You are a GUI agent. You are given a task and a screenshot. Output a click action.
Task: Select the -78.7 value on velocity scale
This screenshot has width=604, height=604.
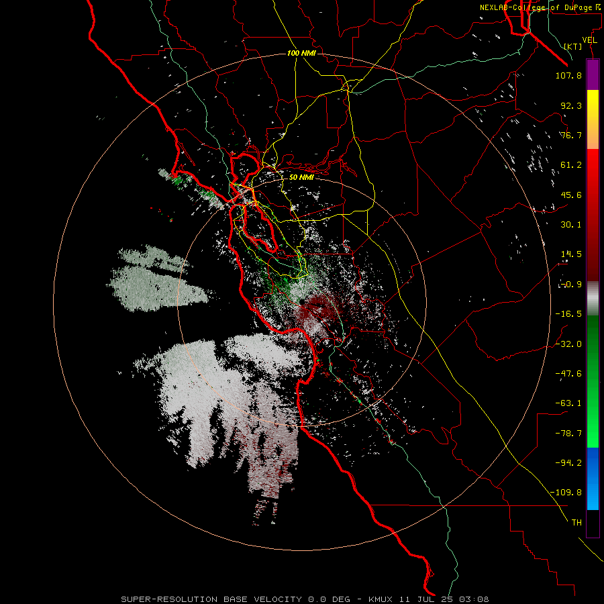click(x=568, y=434)
